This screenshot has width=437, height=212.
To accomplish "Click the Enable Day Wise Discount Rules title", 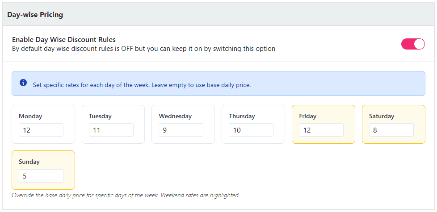I will tap(64, 40).
